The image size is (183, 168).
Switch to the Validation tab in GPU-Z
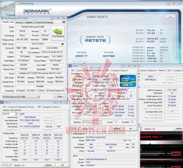(29, 22)
